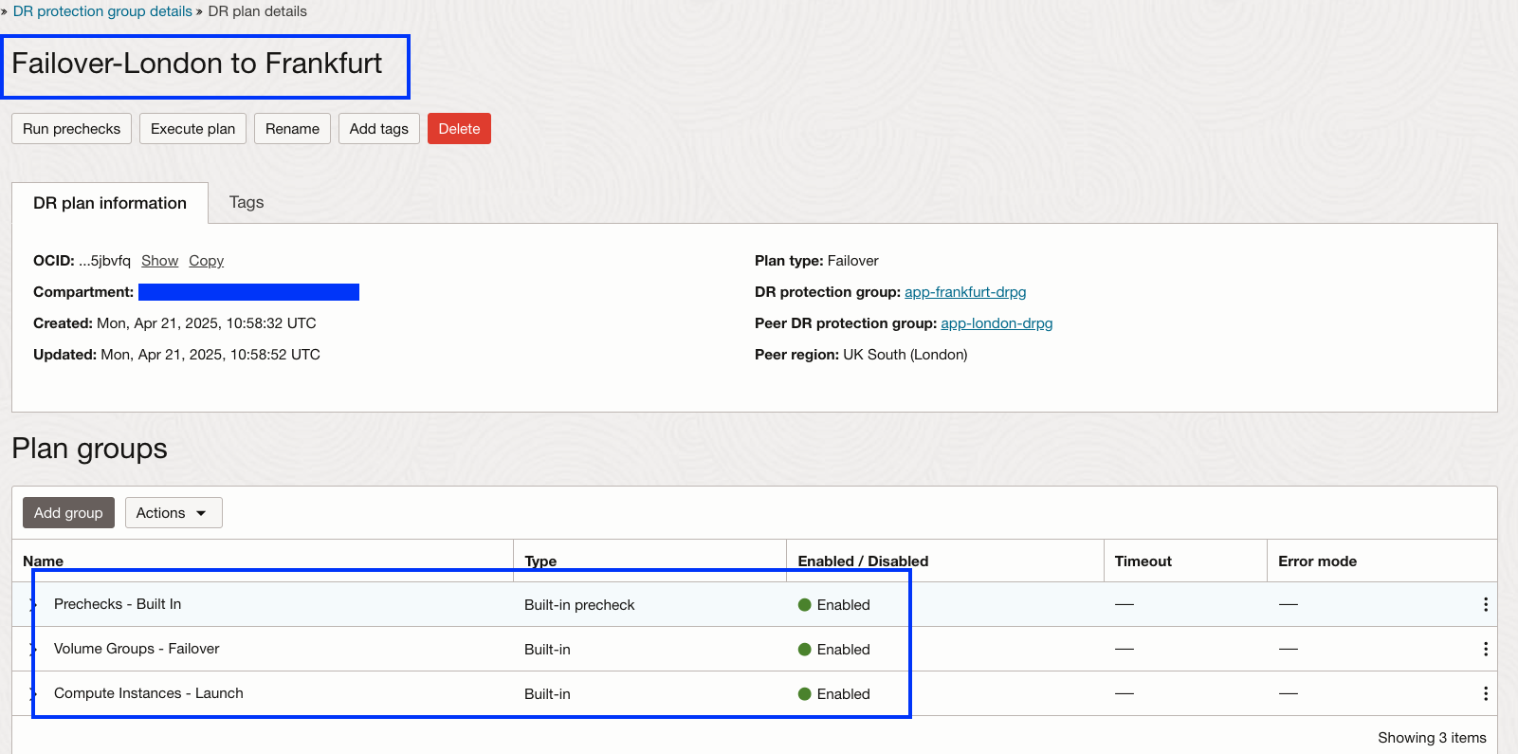Click Prechecks - Built In name text

(118, 604)
